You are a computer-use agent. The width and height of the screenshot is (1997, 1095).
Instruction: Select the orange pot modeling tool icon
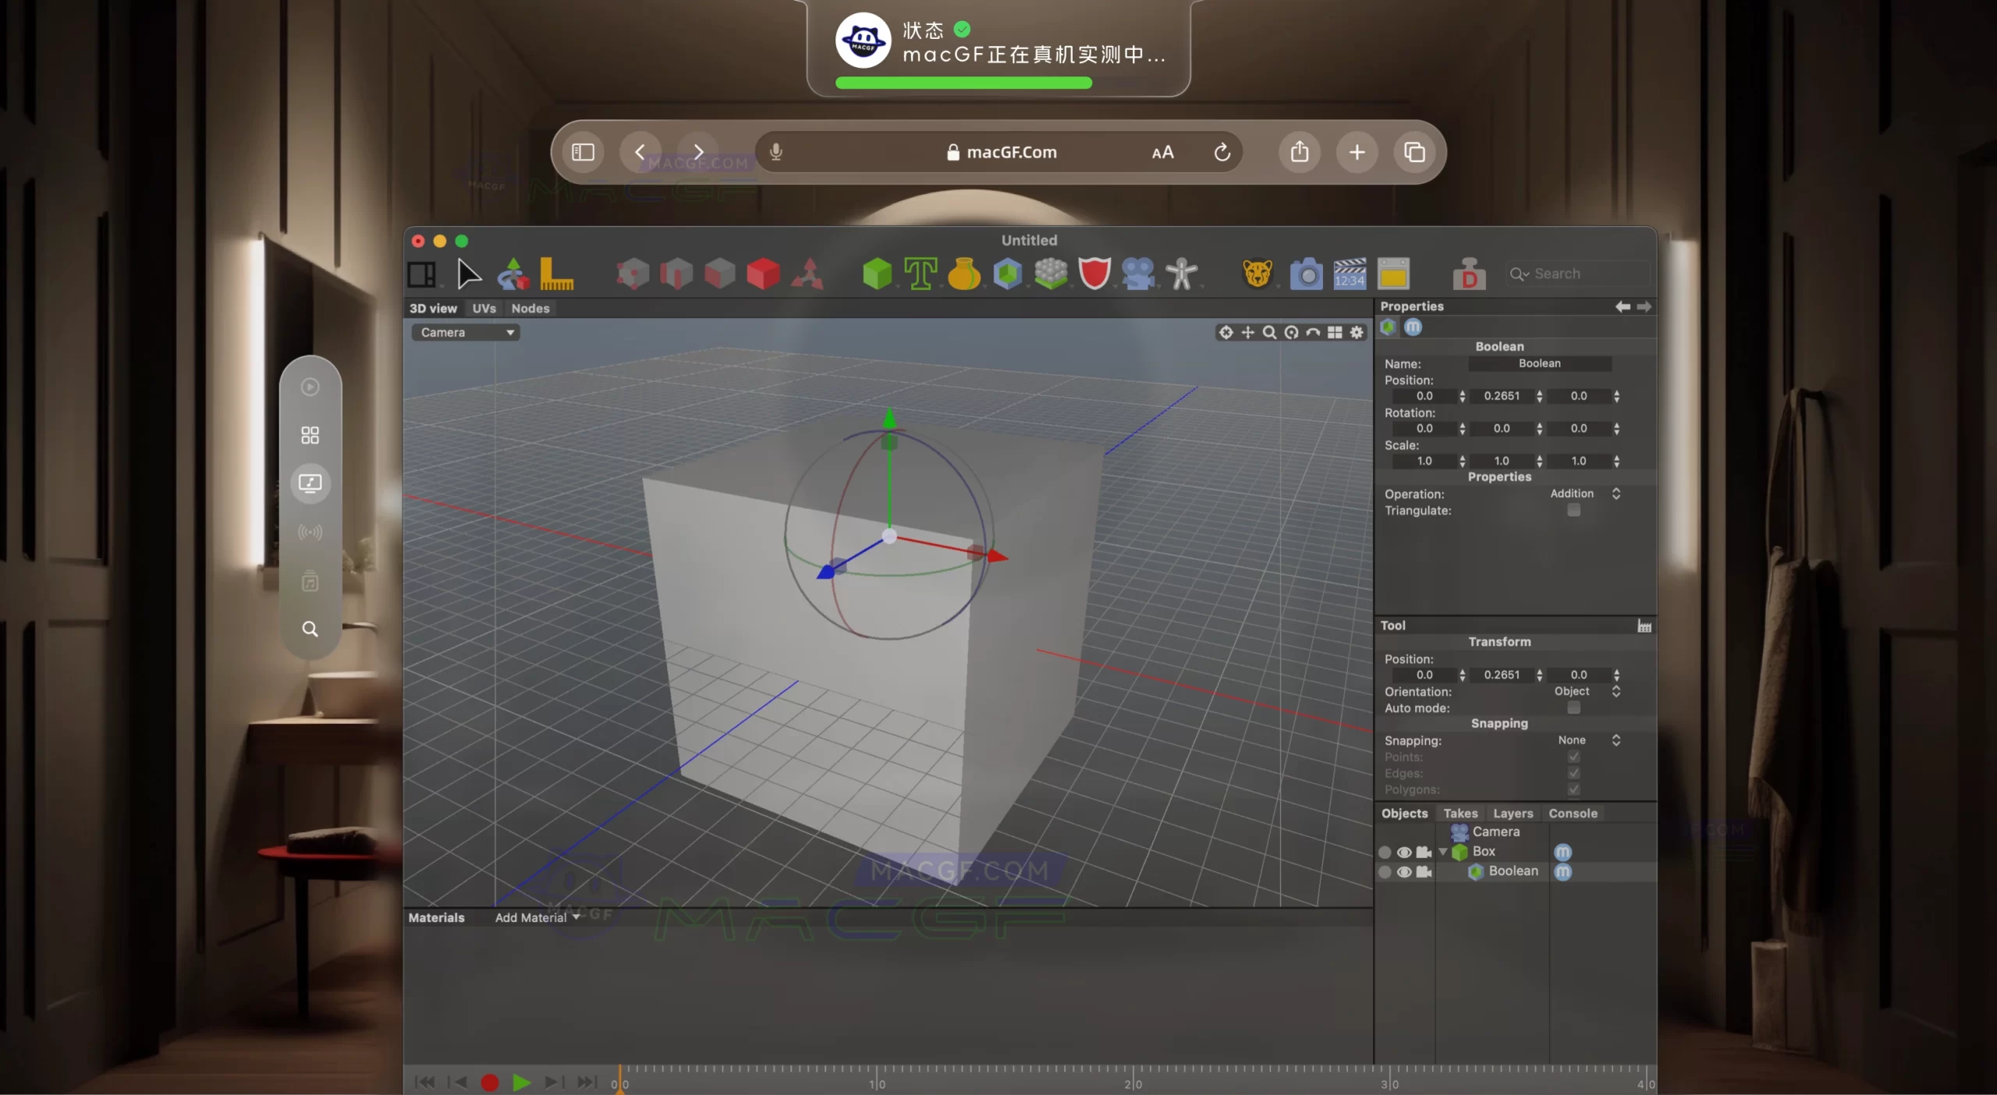pyautogui.click(x=965, y=273)
